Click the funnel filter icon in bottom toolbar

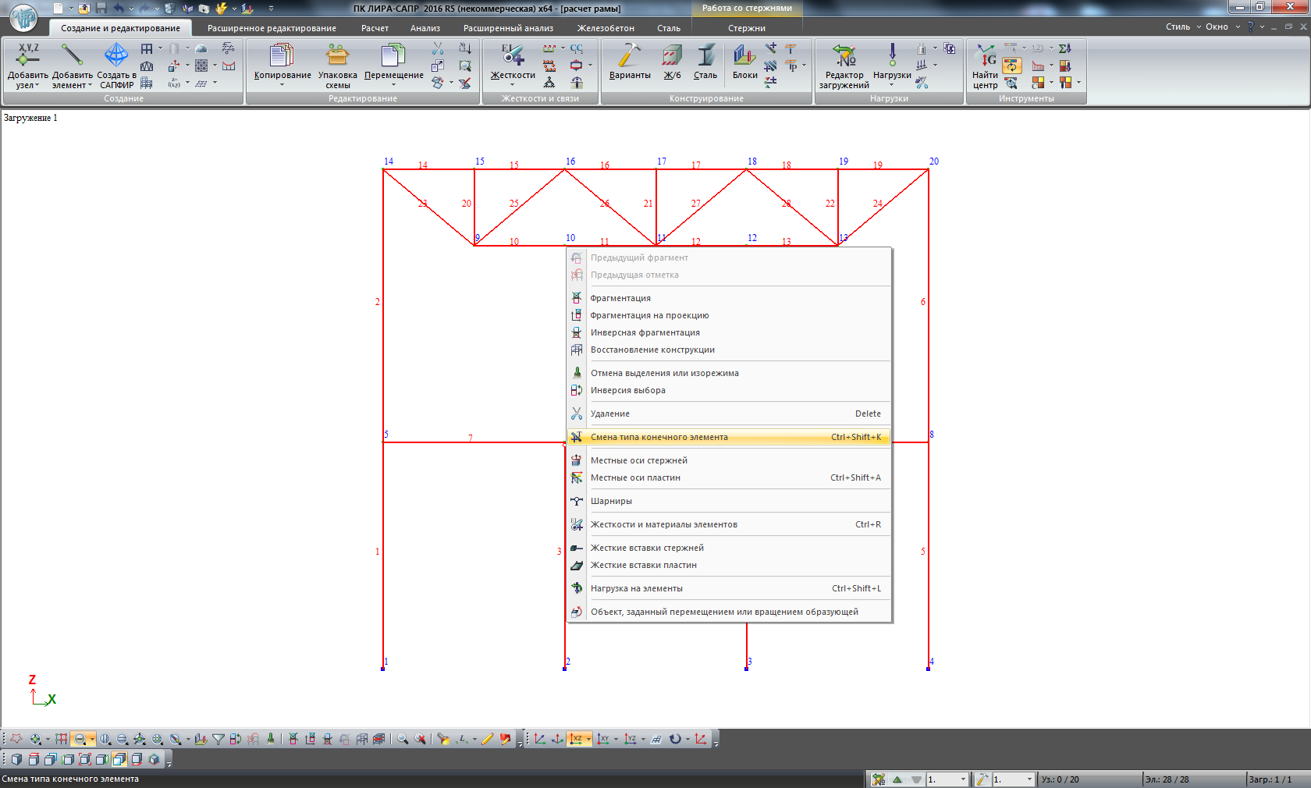218,739
